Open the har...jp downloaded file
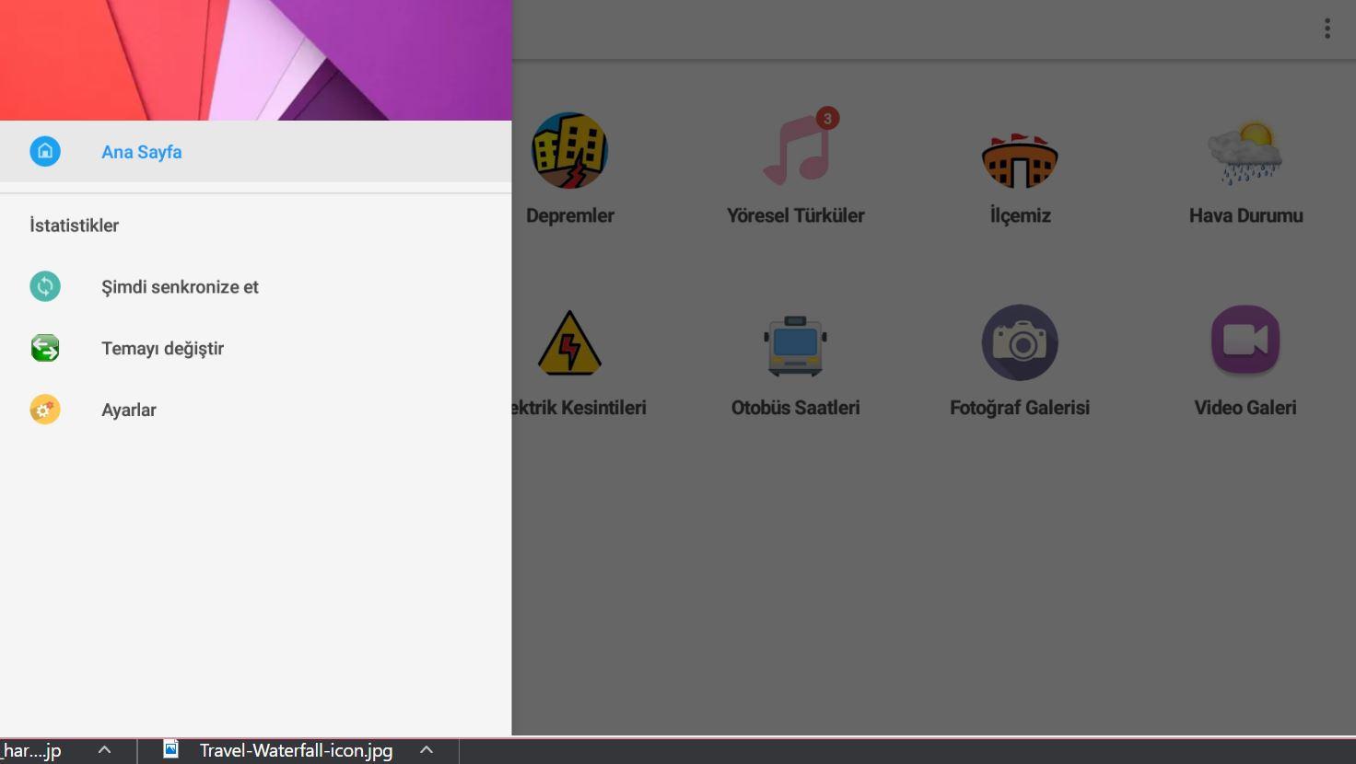The width and height of the screenshot is (1356, 764). [31, 751]
